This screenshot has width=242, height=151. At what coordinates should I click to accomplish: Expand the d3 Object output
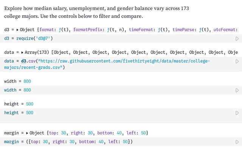coord(17,29)
